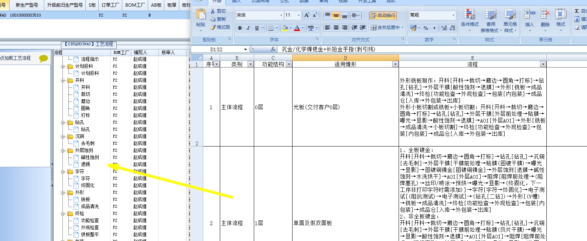
Task: Collapse the 外层蚀刻 folder node
Action: tap(63, 151)
